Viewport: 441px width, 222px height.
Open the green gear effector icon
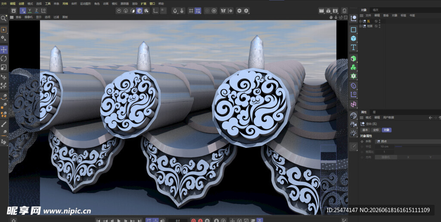click(354, 76)
